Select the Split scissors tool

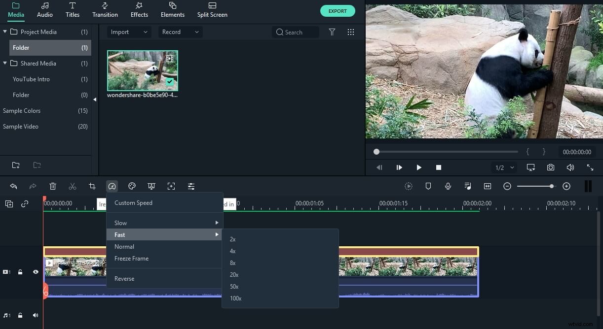tap(73, 186)
